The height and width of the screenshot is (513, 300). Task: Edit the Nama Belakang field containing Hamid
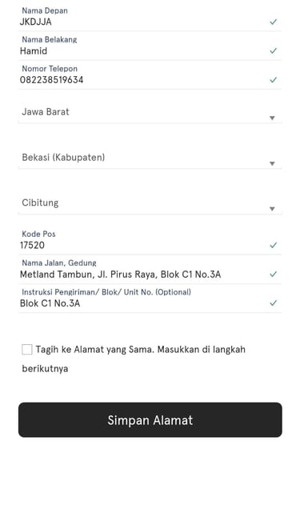pyautogui.click(x=150, y=47)
